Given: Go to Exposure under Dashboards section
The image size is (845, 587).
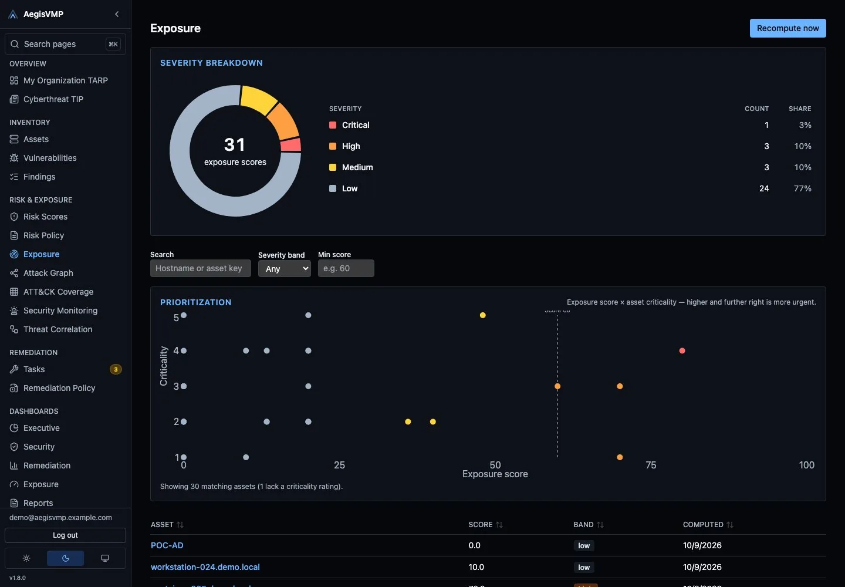Looking at the screenshot, I should 66,484.
